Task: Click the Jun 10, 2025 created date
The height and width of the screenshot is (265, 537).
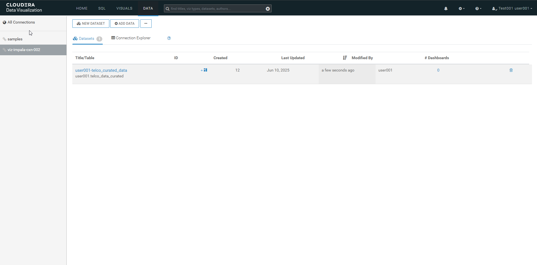Action: [278, 70]
